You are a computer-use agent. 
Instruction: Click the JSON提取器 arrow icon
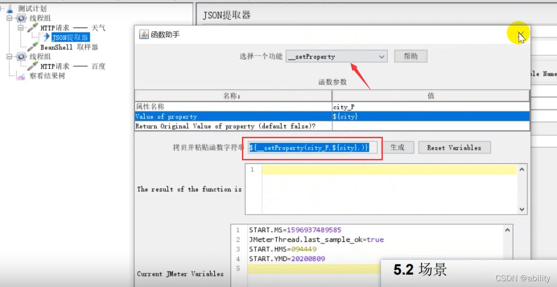pyautogui.click(x=47, y=38)
